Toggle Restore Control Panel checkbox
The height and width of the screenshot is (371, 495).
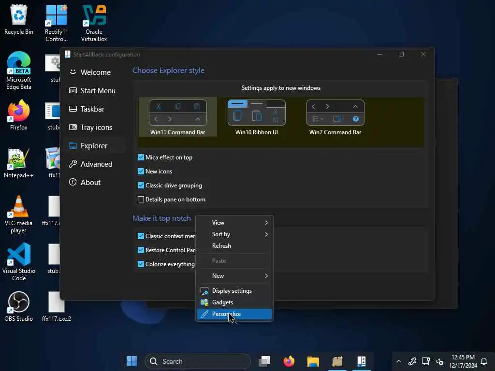[141, 250]
